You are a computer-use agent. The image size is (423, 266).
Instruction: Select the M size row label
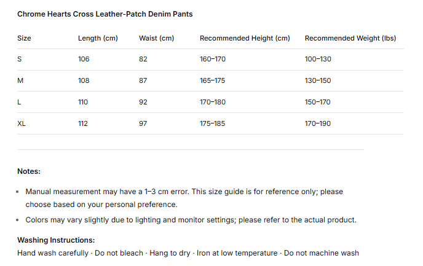(20, 80)
